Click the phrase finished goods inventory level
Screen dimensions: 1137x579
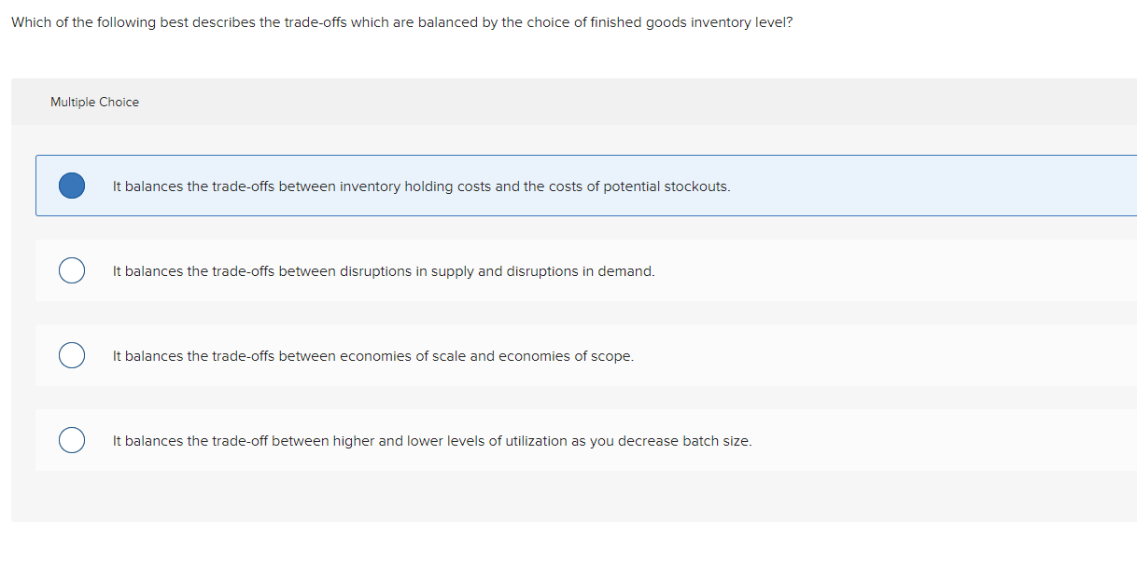click(x=688, y=21)
